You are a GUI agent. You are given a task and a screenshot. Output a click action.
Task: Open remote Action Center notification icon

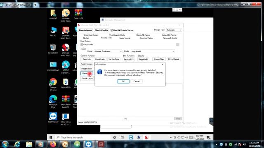coord(208,138)
